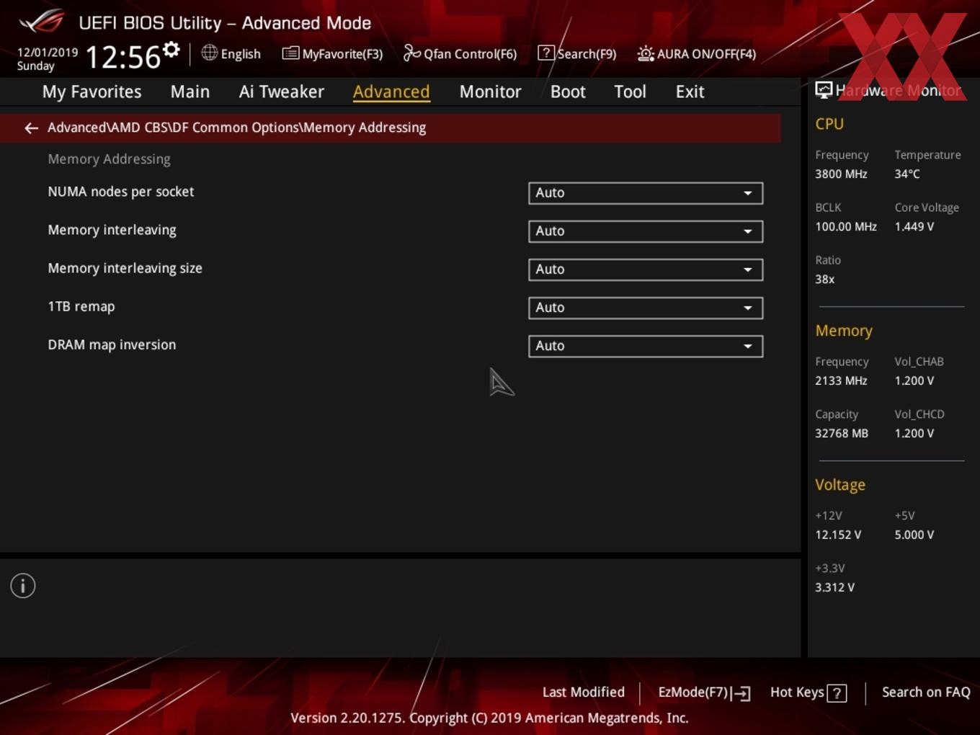
Task: Click the AURA light icon
Action: tap(646, 53)
